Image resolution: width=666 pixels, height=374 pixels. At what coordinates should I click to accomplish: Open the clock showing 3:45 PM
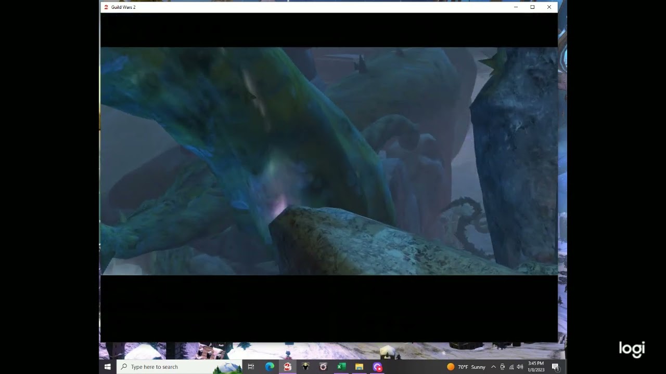click(x=536, y=367)
